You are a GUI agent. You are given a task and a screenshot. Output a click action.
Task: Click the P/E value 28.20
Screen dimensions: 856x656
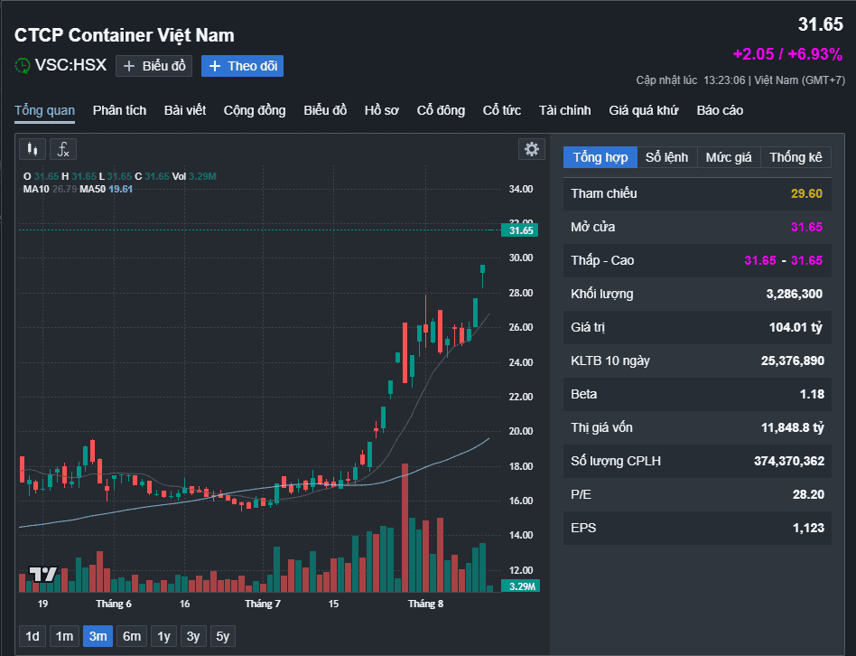click(808, 494)
